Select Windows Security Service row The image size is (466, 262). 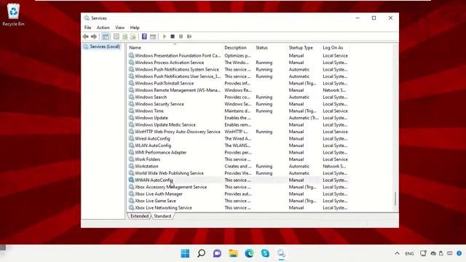pos(238,104)
